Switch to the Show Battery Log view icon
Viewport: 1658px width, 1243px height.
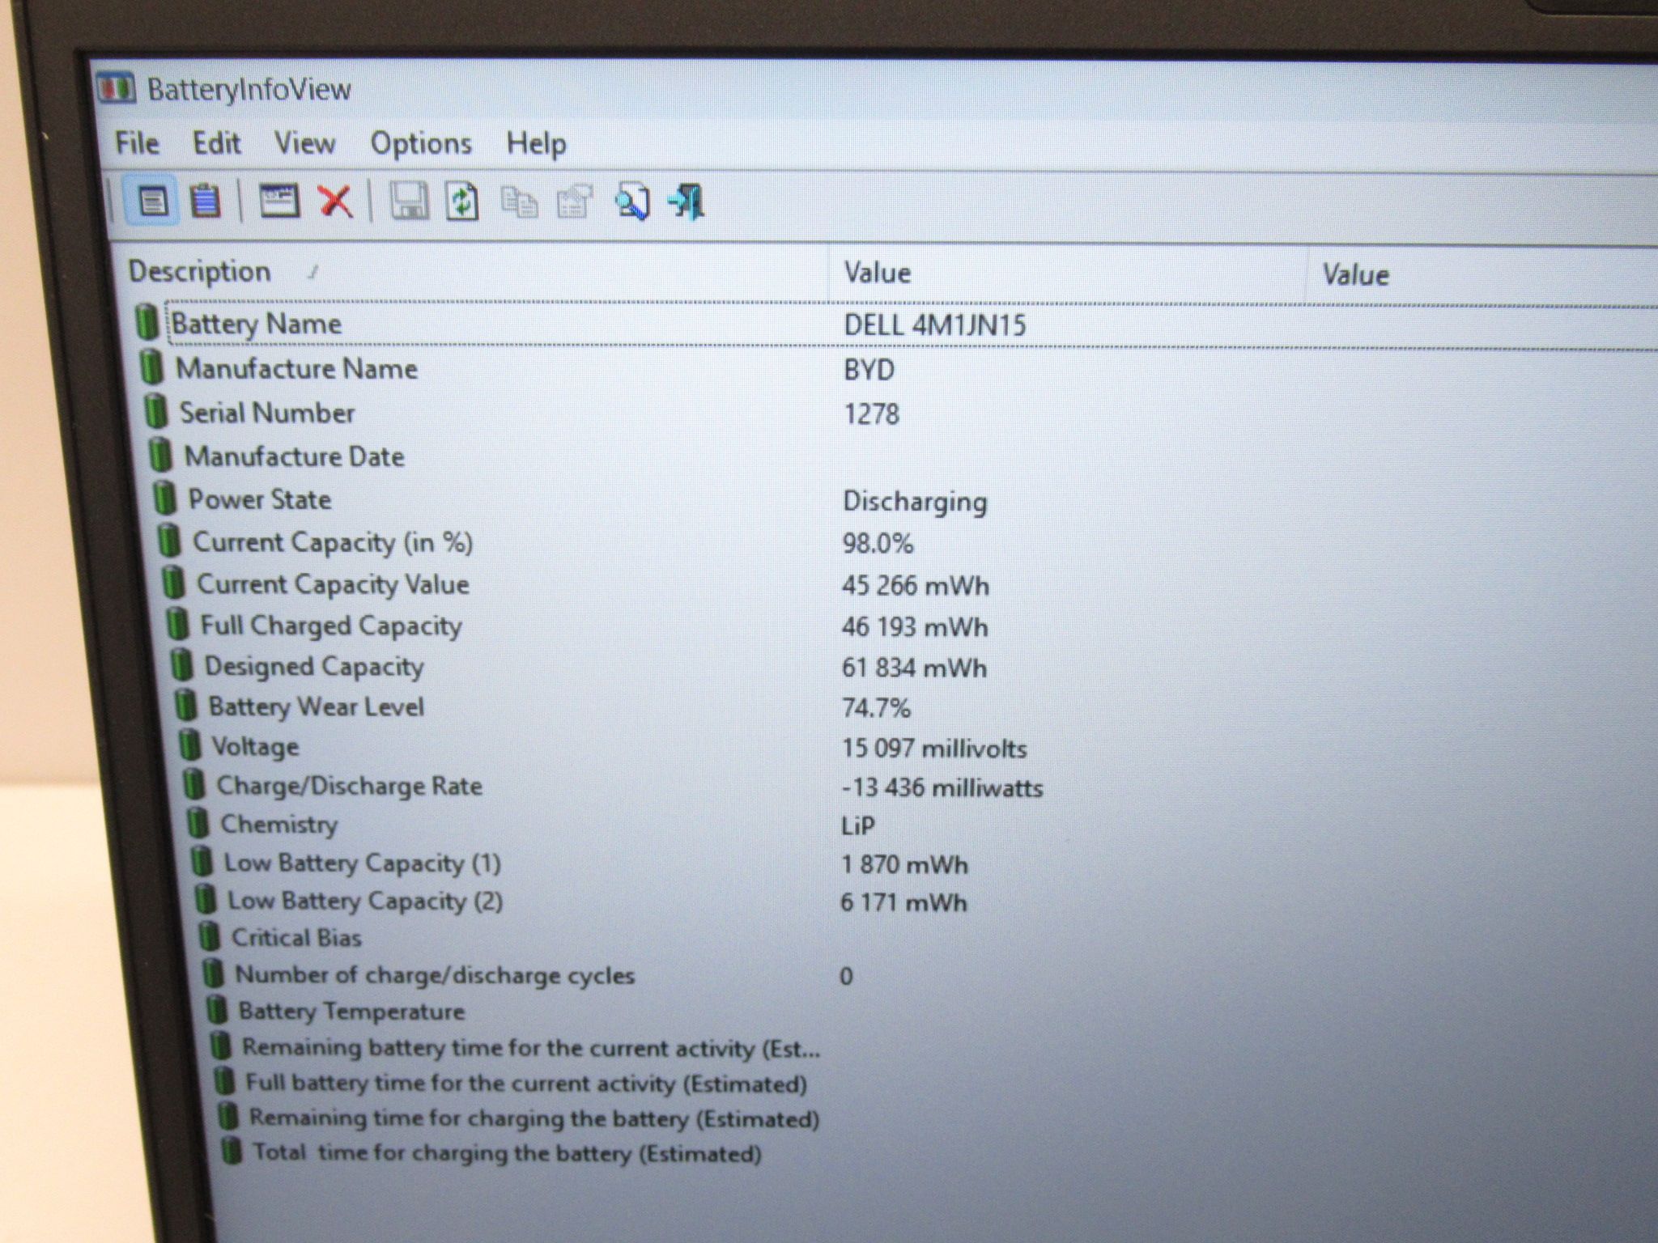(x=205, y=200)
